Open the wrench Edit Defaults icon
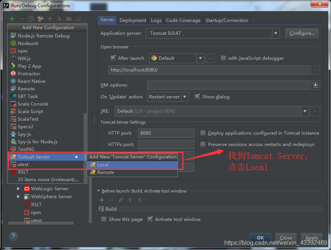 click(40, 19)
